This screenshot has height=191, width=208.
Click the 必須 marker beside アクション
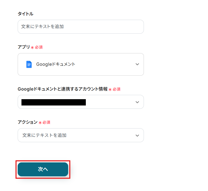click(x=46, y=122)
